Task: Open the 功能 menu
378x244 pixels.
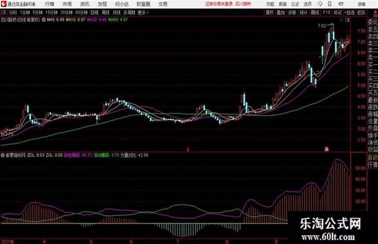Action: tap(270, 4)
